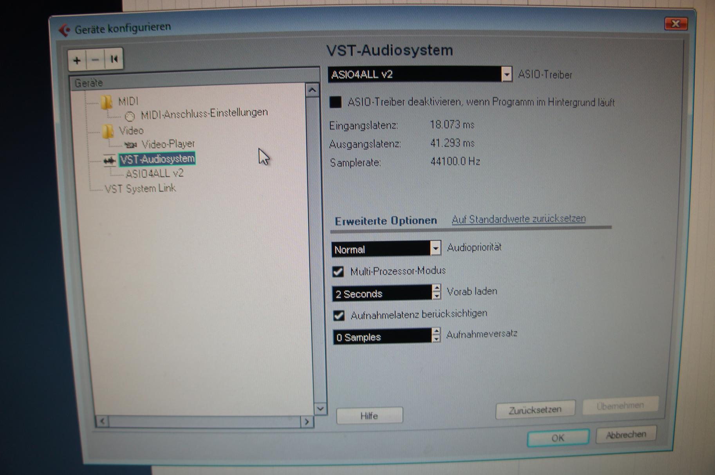Click the Zurücksetzen button
715x475 pixels.
535,410
